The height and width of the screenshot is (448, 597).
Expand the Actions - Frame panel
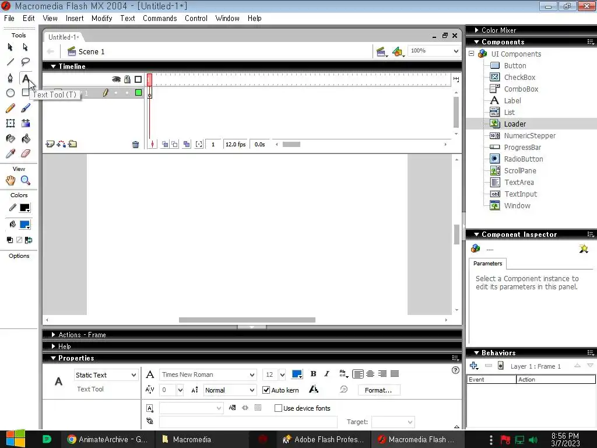coord(53,334)
